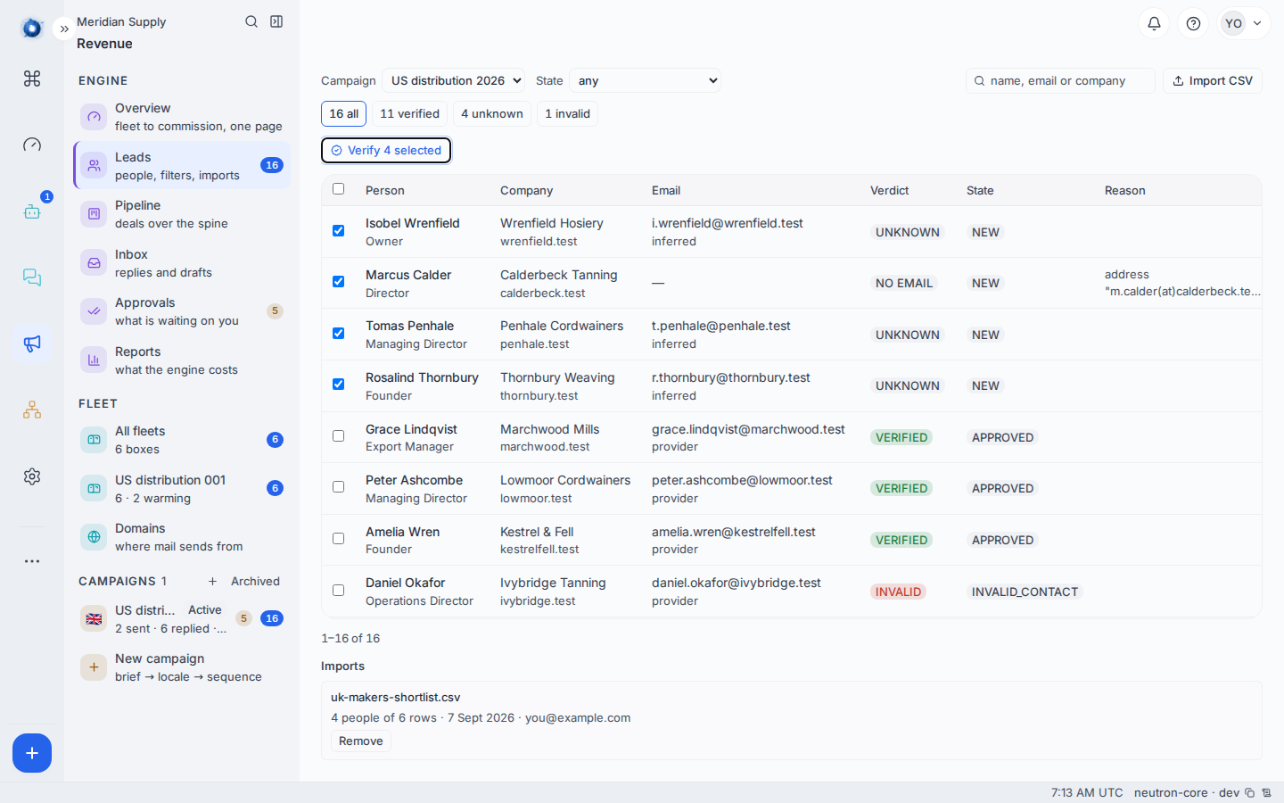Open US distribution 001 fleet
Image resolution: width=1284 pixels, height=803 pixels.
point(182,489)
